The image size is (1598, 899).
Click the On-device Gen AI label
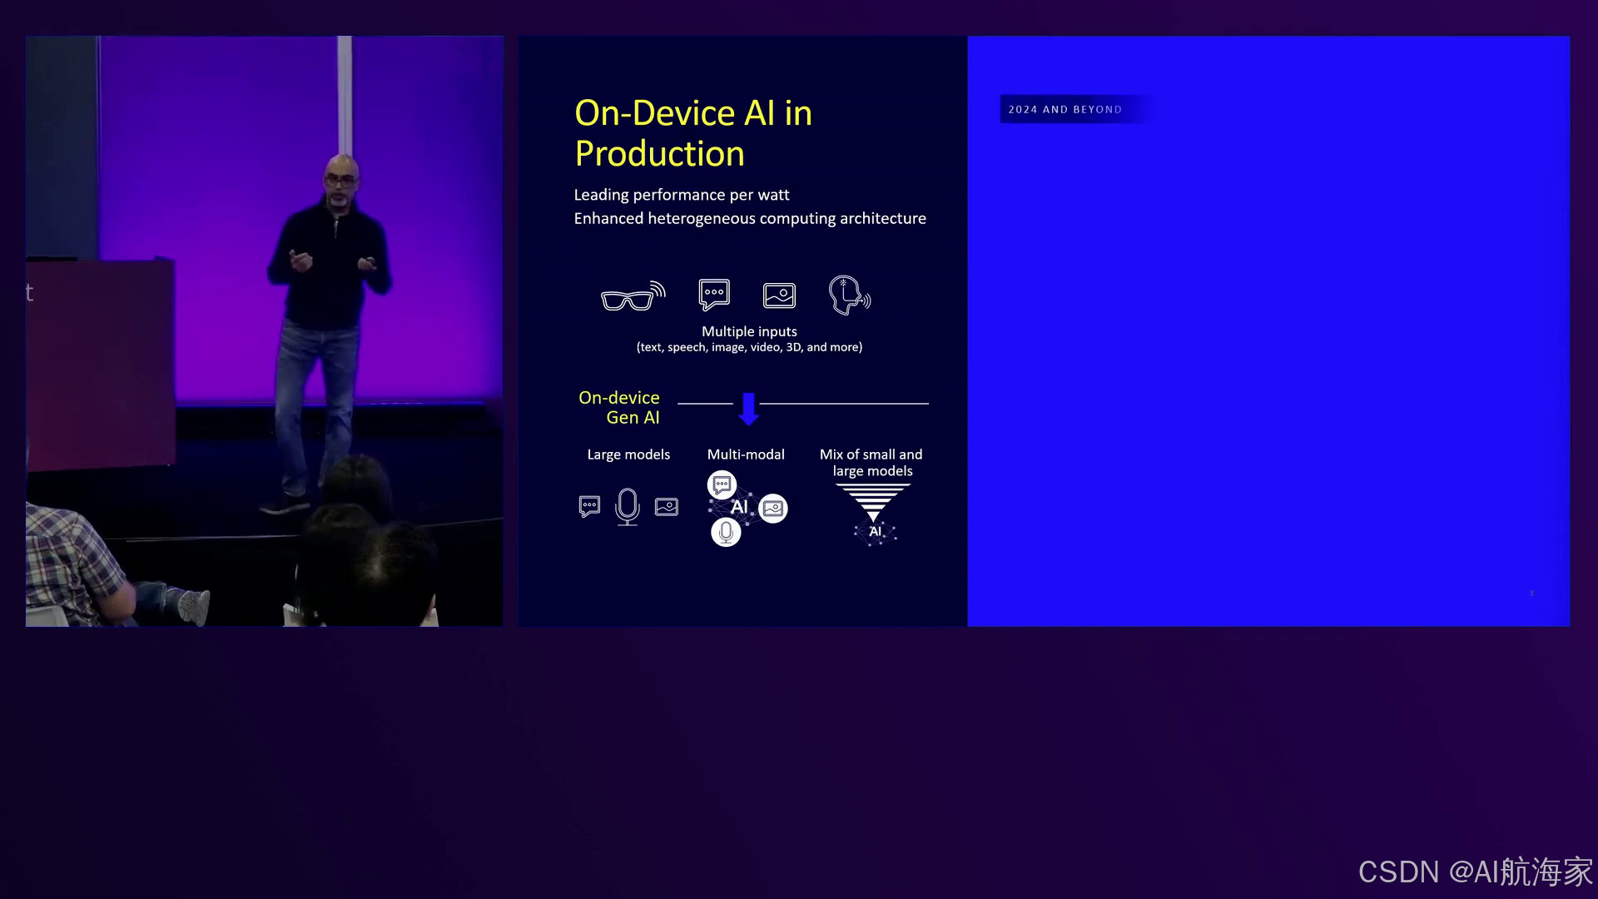(x=619, y=408)
